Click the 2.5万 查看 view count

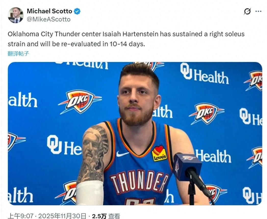pos(106,216)
